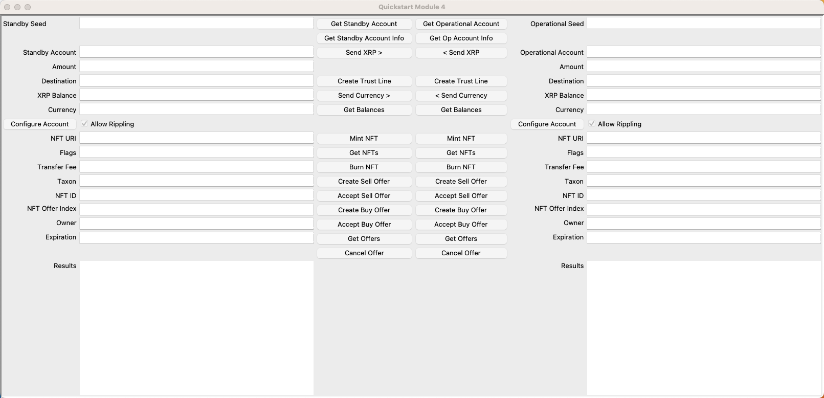The height and width of the screenshot is (398, 824).
Task: Toggle operational side Allow Rippling checkbox
Action: tap(592, 124)
